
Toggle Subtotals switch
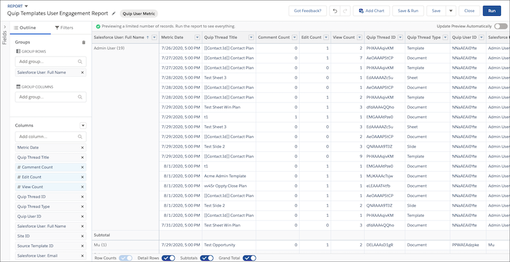pos(207,258)
